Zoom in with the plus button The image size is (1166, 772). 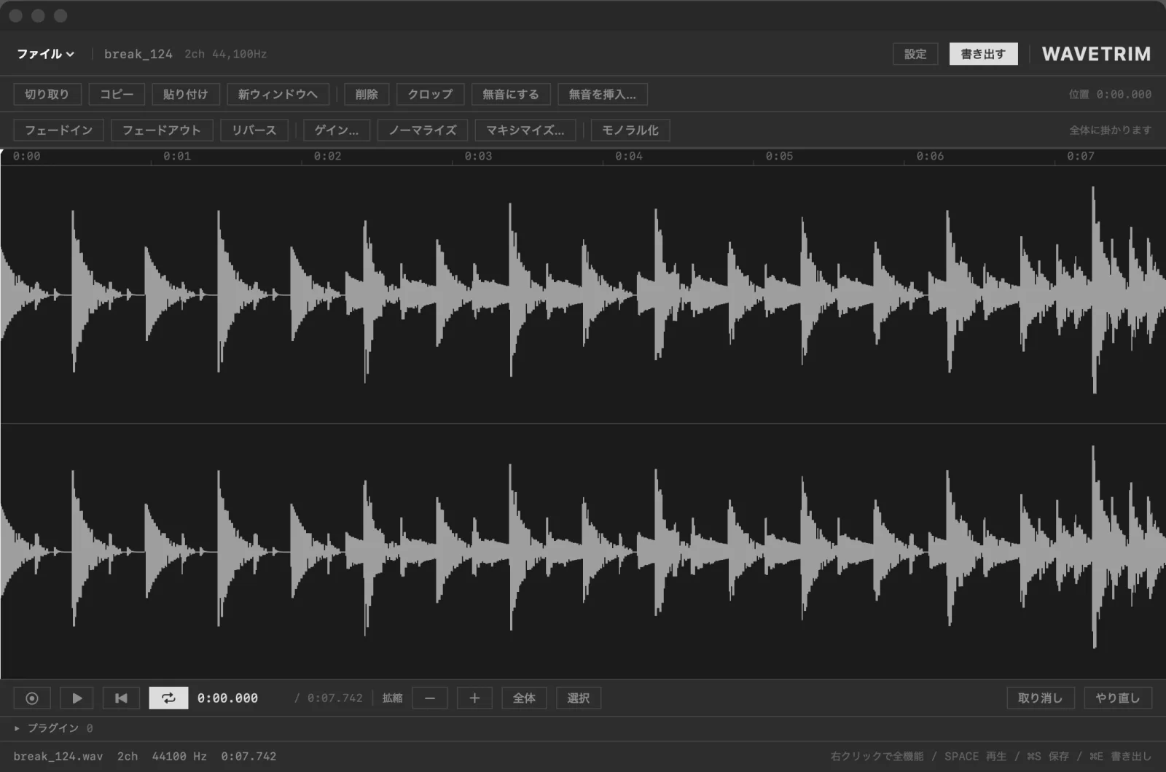(x=474, y=698)
